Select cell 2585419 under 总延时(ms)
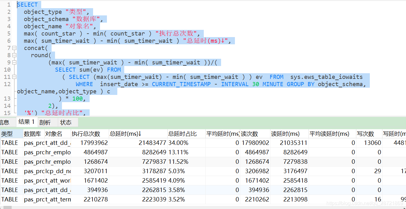Viewport: 406px width, 209px height. coord(138,180)
